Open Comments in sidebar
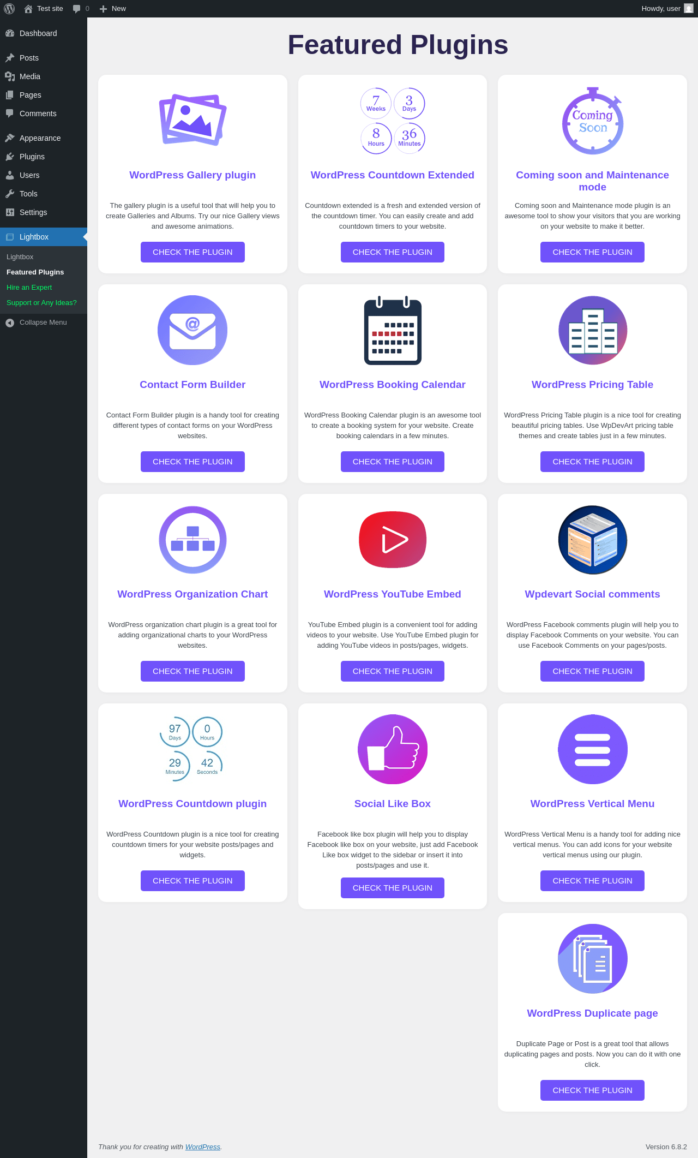The image size is (698, 1158). pos(44,114)
